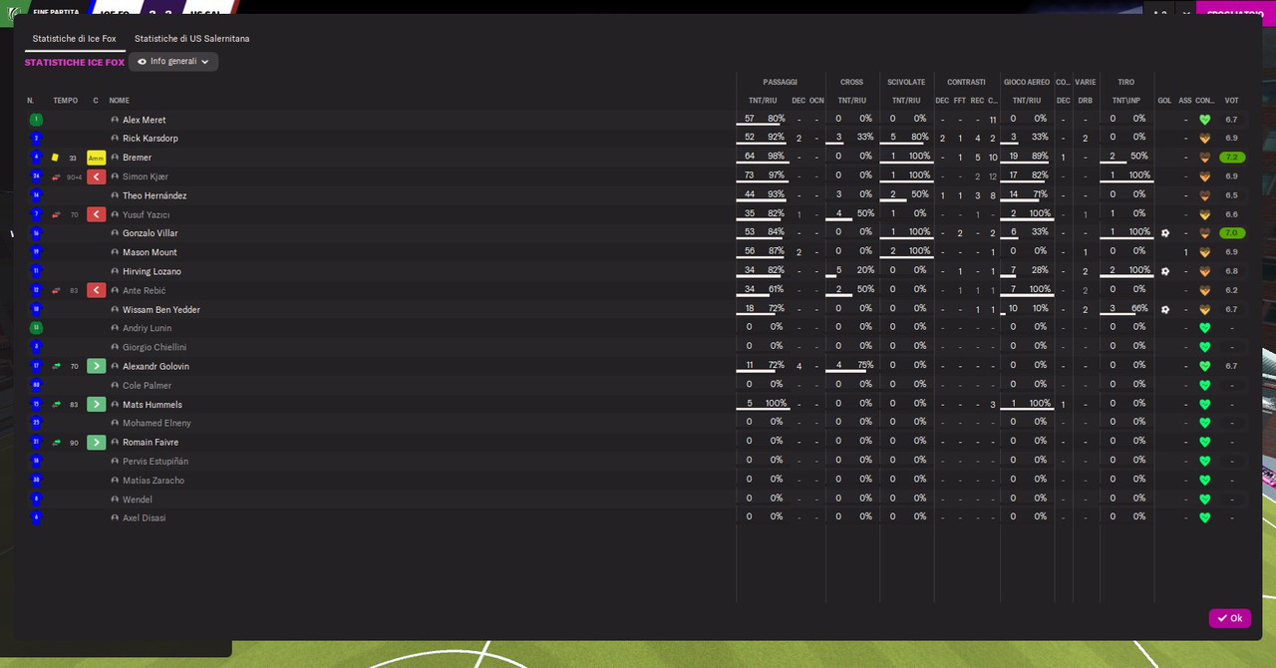Click Hirving Lozano's goal ball icon

click(x=1164, y=271)
